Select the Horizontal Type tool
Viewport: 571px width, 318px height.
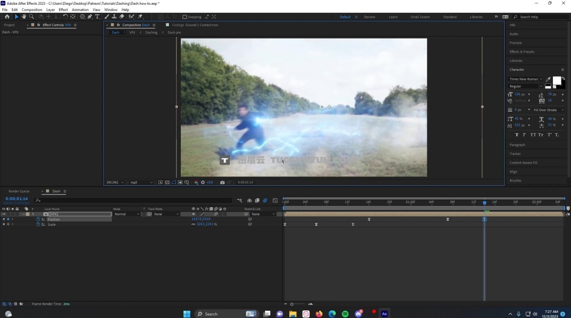coord(97,17)
